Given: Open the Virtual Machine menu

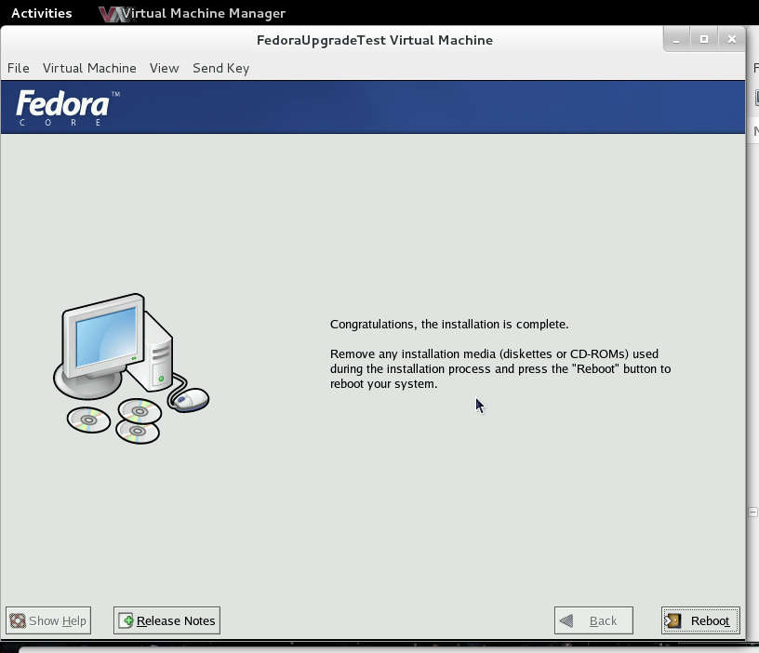Looking at the screenshot, I should point(89,68).
